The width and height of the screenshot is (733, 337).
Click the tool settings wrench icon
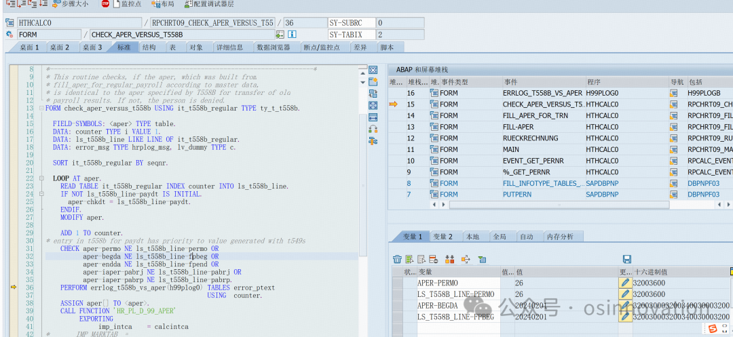pos(373,140)
